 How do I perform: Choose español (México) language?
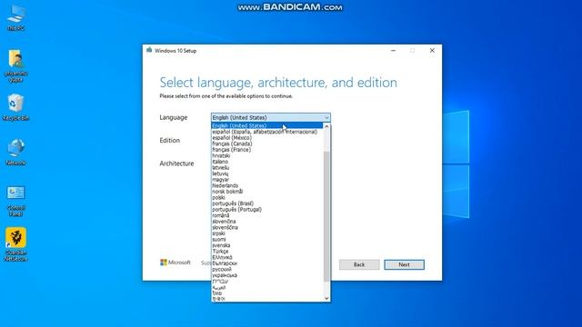pyautogui.click(x=267, y=137)
